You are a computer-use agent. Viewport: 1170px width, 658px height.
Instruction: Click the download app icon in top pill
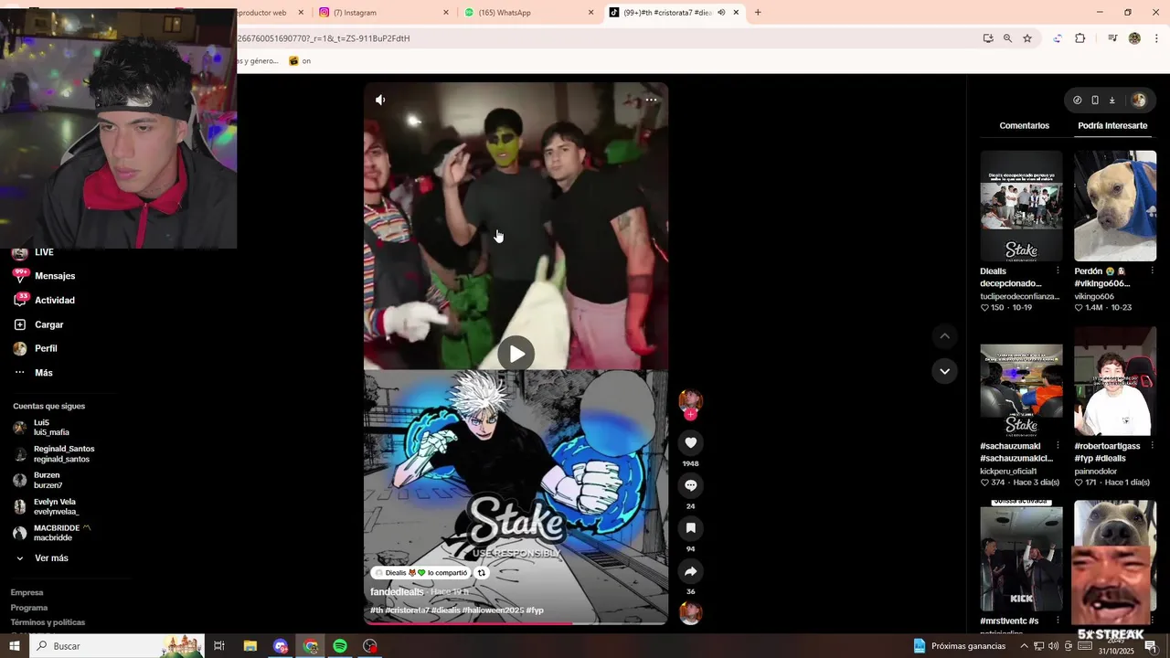(x=1112, y=101)
